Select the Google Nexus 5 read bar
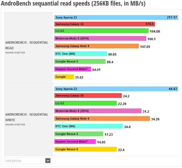This screenshot has height=168, width=182. click(x=80, y=61)
